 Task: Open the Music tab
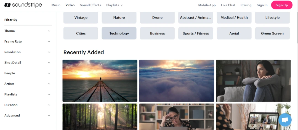[56, 5]
